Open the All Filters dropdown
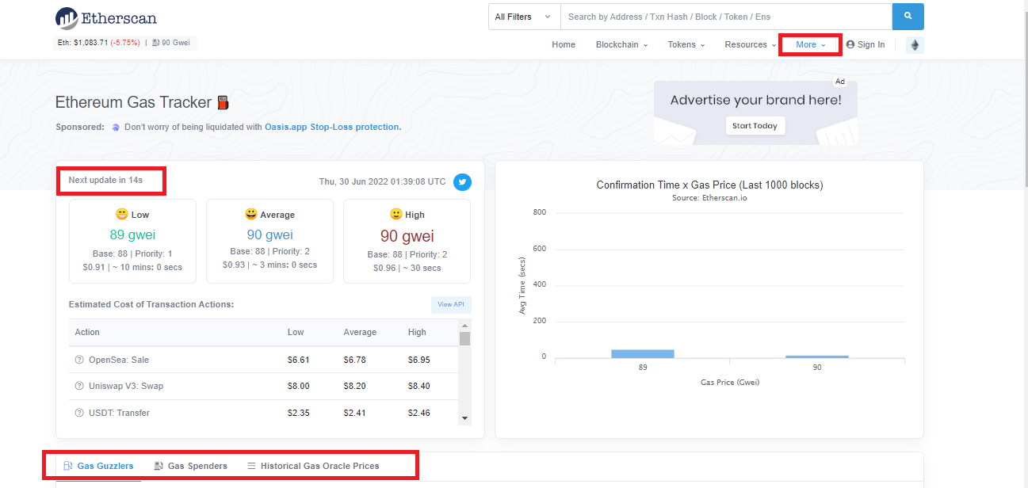 pos(524,17)
